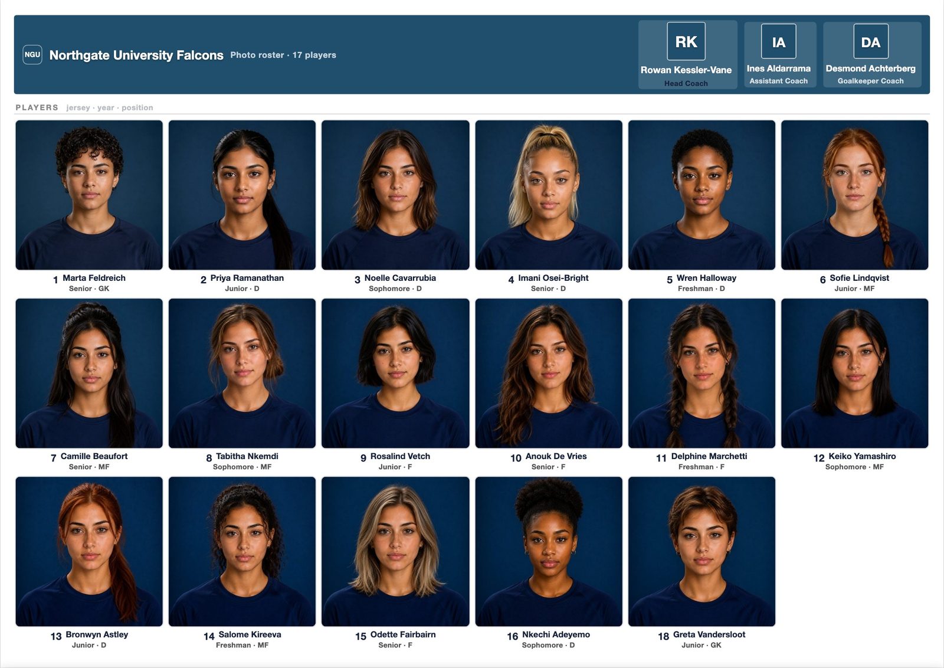Viewport: 944px width, 668px height.
Task: Open Salome Kireeva's player photo
Action: 242,551
